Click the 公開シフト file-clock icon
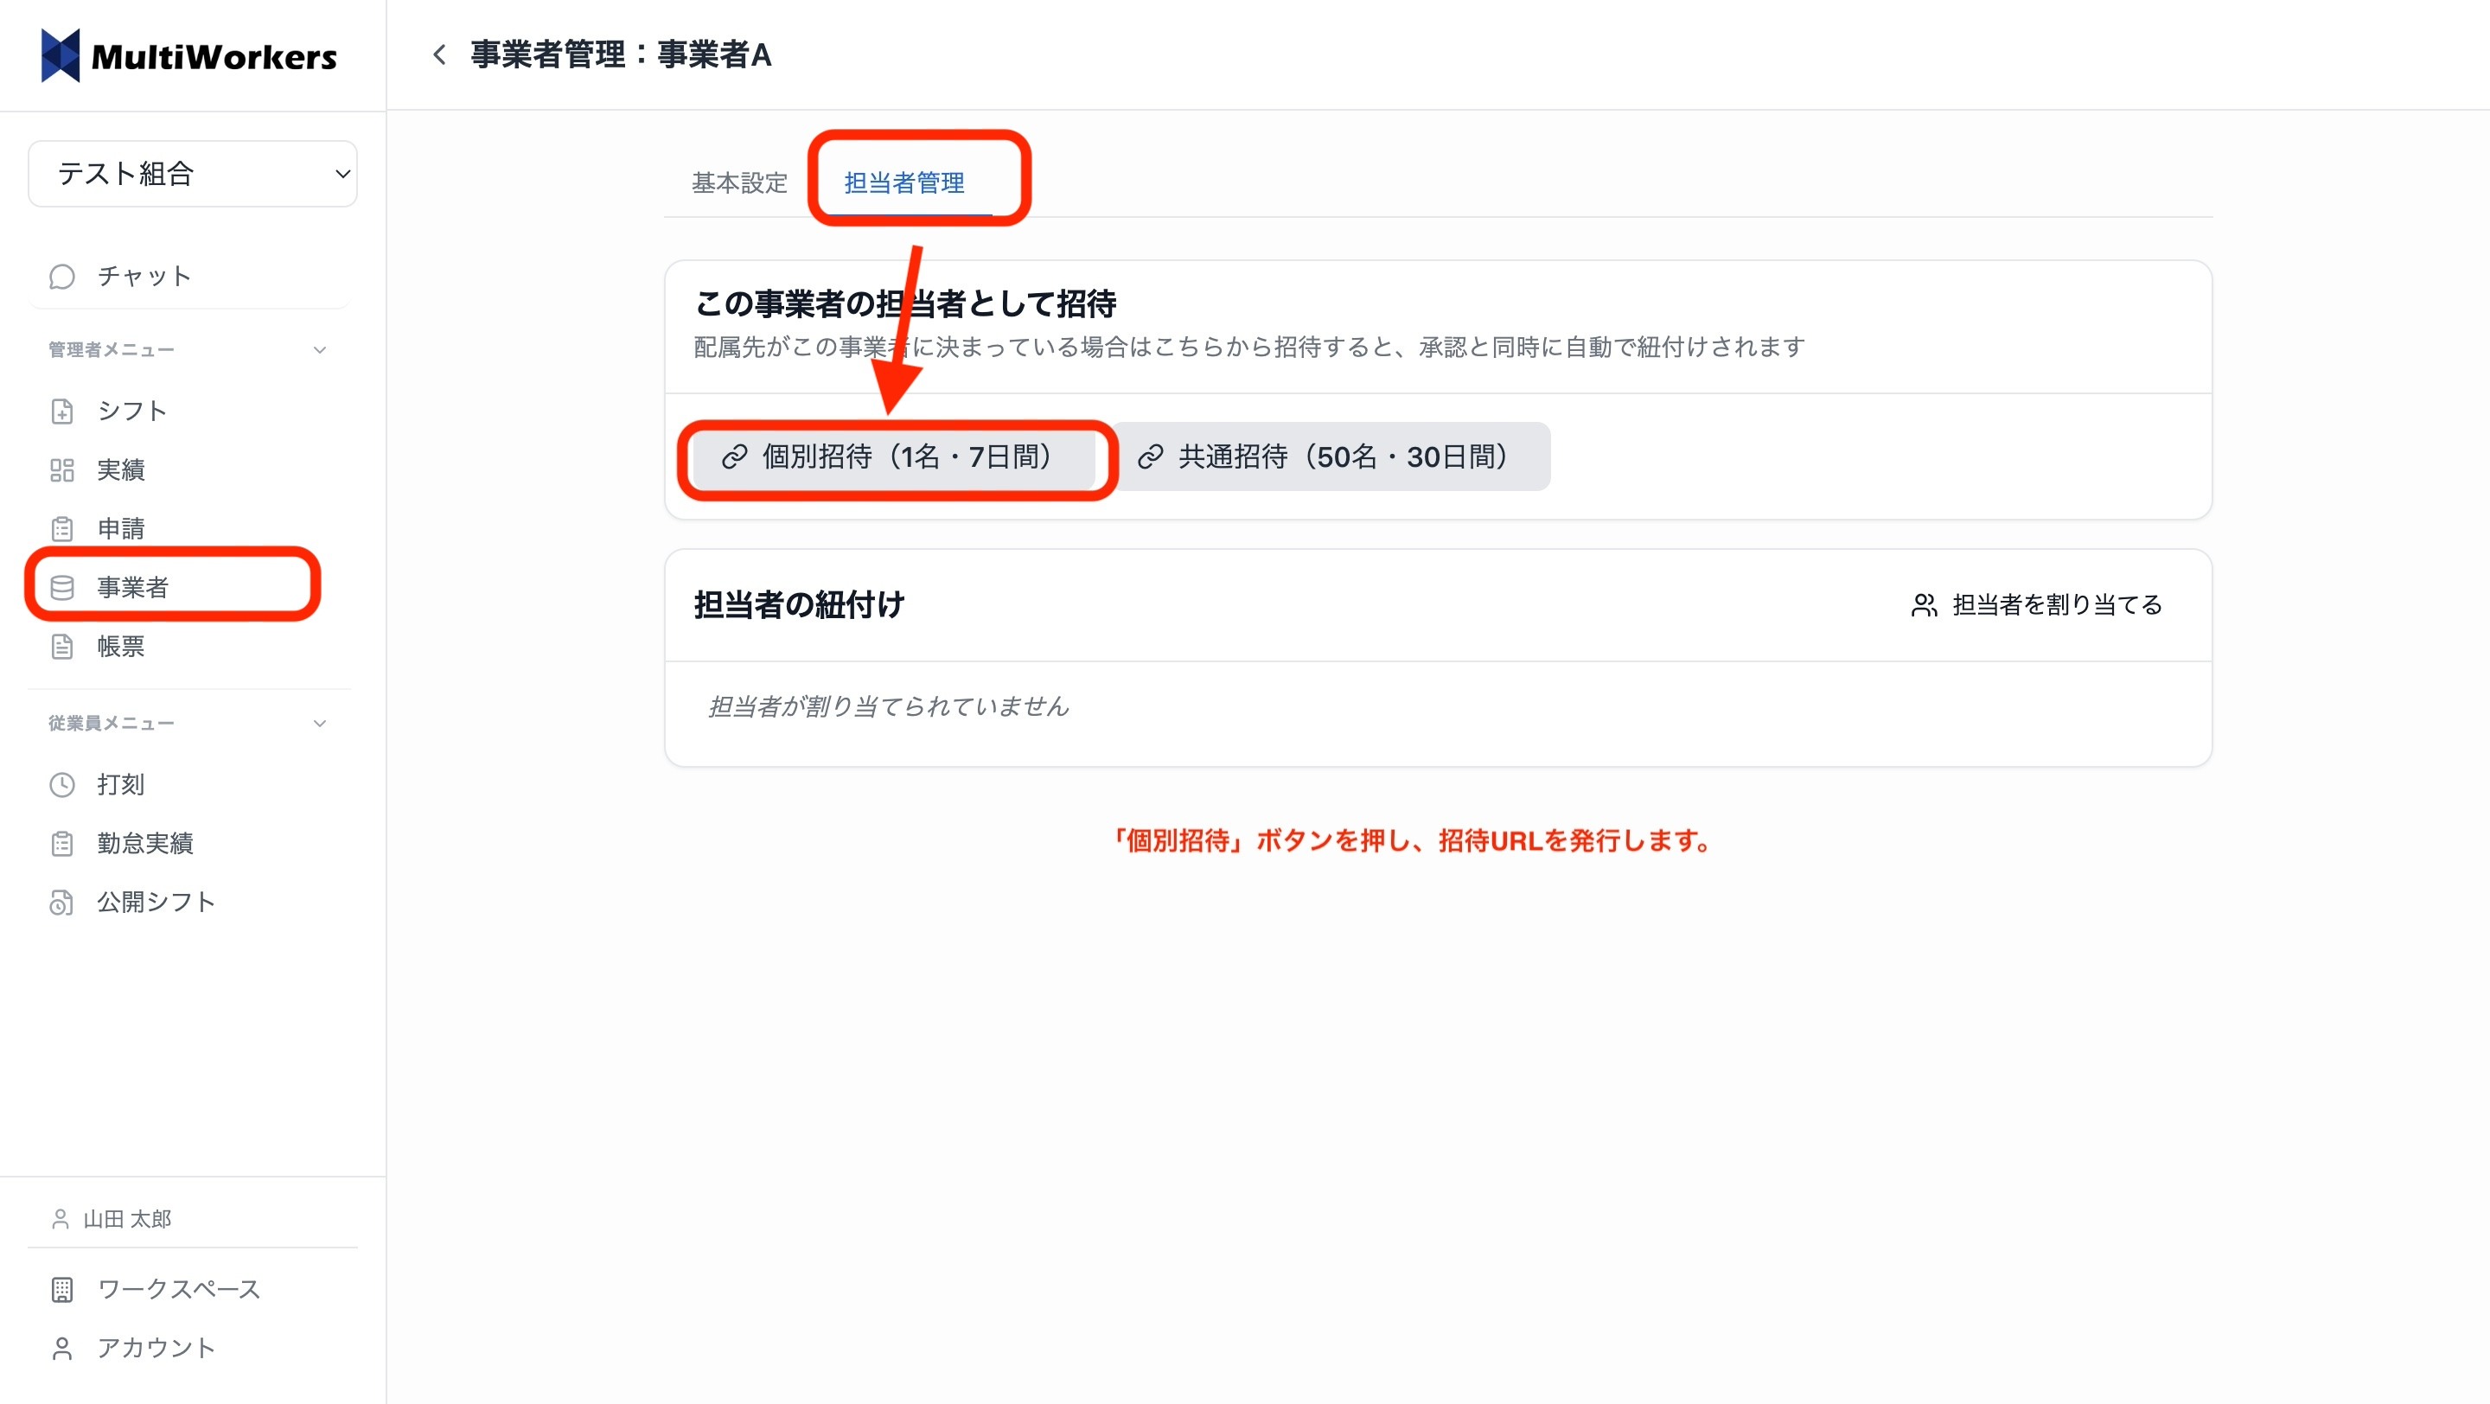This screenshot has width=2490, height=1404. (62, 903)
